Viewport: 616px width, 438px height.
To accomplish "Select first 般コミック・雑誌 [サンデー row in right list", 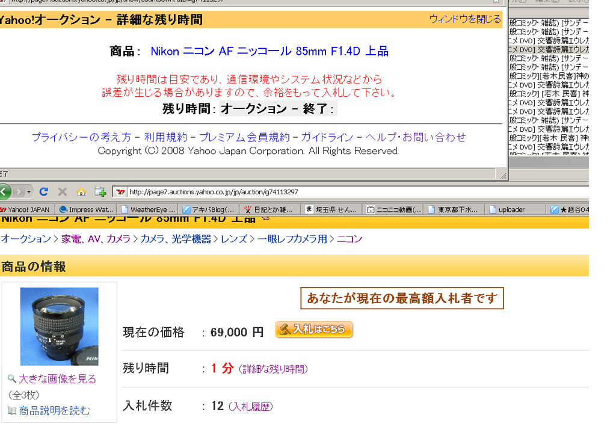I will click(x=549, y=23).
